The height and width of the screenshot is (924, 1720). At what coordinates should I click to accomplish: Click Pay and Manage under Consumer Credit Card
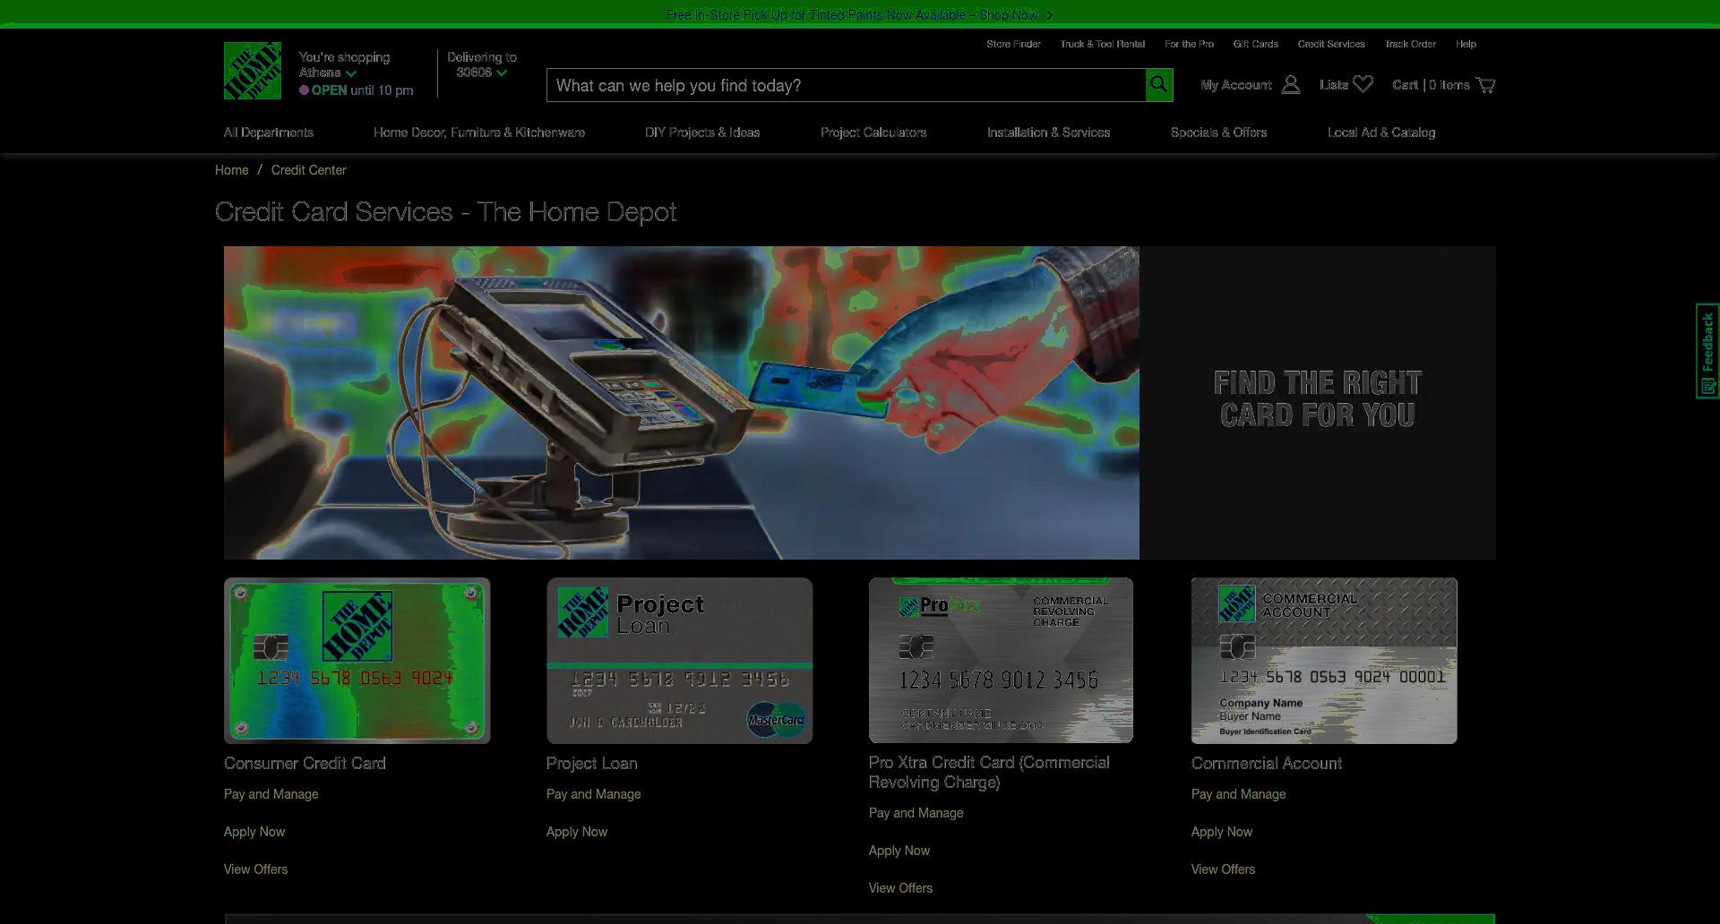tap(271, 794)
